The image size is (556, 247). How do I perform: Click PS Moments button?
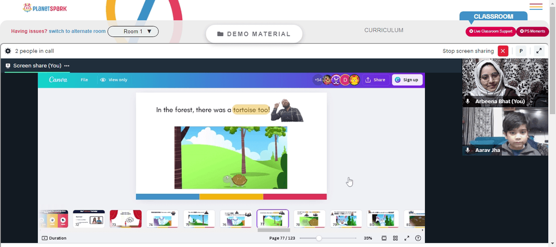pos(532,32)
